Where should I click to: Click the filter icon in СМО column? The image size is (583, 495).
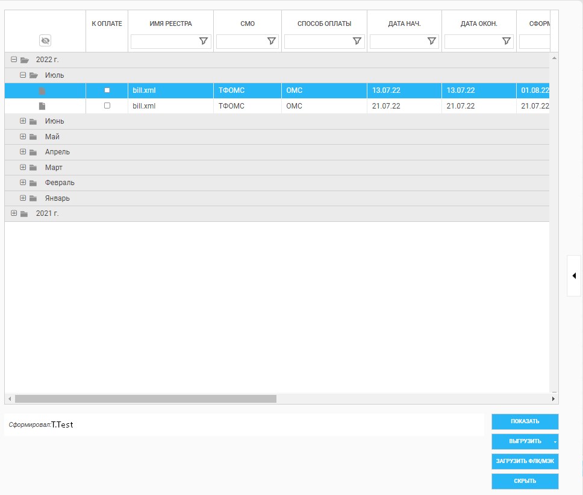point(272,41)
